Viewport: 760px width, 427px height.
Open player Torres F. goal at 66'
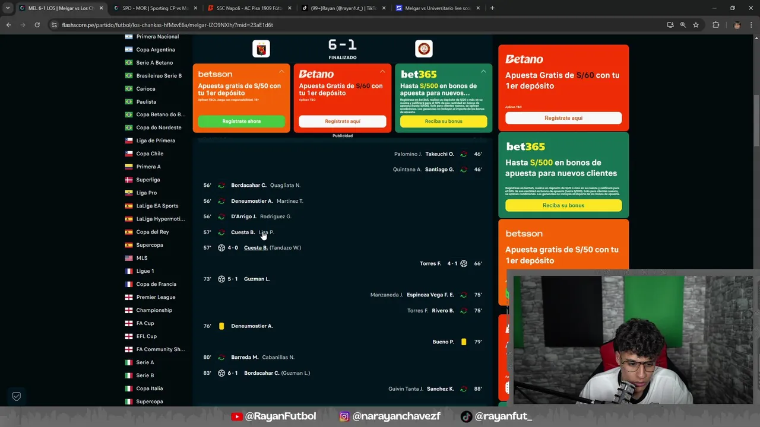[x=430, y=263]
